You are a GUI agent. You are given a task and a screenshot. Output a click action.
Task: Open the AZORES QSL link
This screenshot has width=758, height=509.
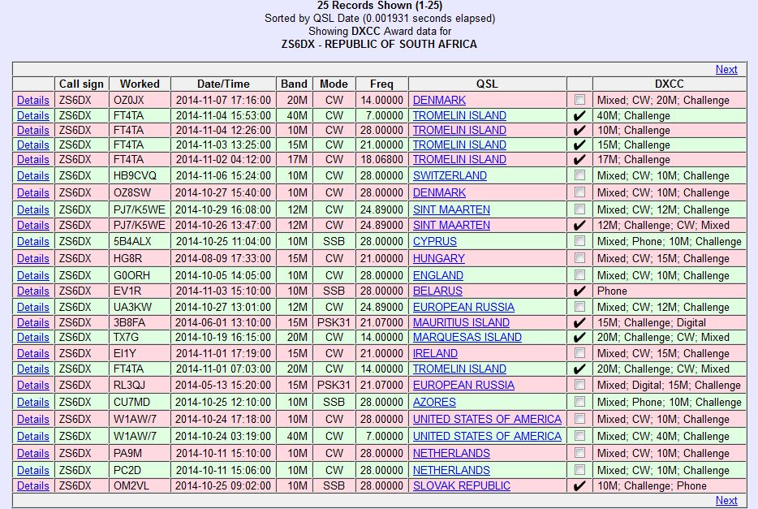[434, 402]
